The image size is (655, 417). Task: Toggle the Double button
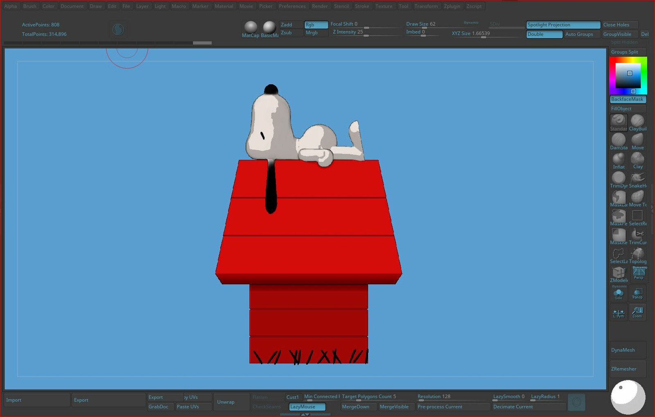[544, 34]
